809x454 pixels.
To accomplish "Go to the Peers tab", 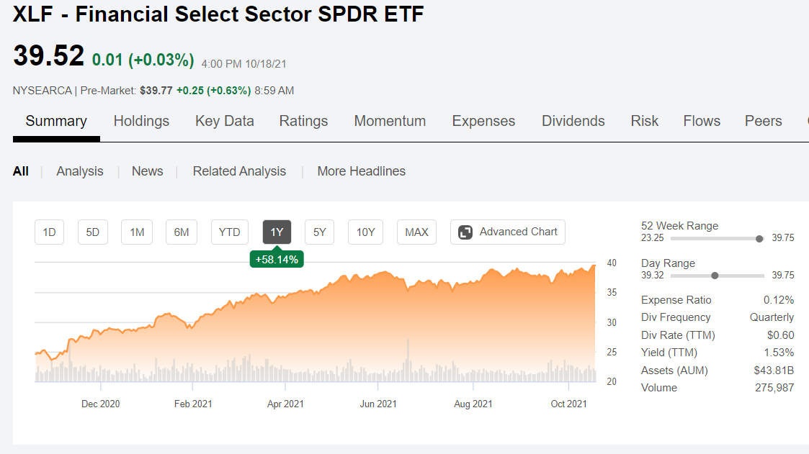I will click(763, 121).
